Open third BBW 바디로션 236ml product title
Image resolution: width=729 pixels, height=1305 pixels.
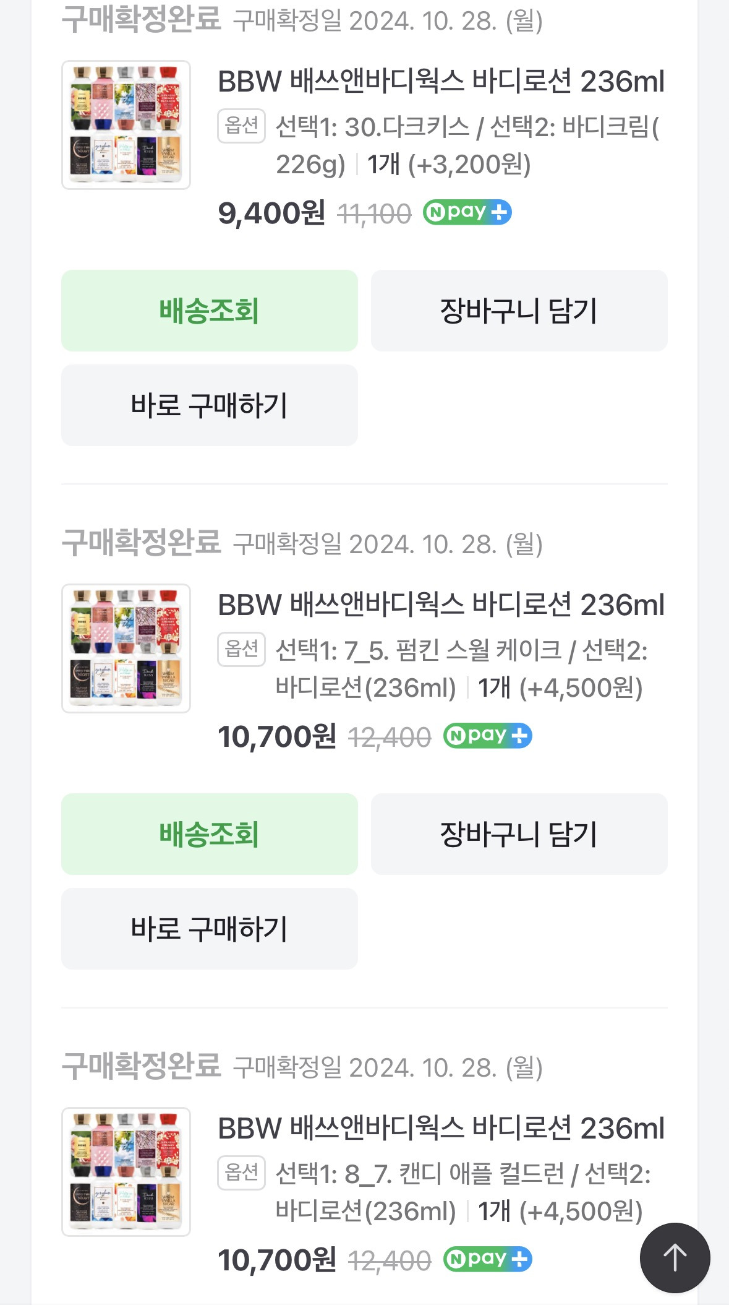[441, 1129]
